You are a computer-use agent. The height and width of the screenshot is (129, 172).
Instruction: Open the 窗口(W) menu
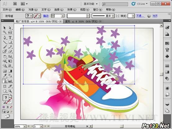[97, 10]
